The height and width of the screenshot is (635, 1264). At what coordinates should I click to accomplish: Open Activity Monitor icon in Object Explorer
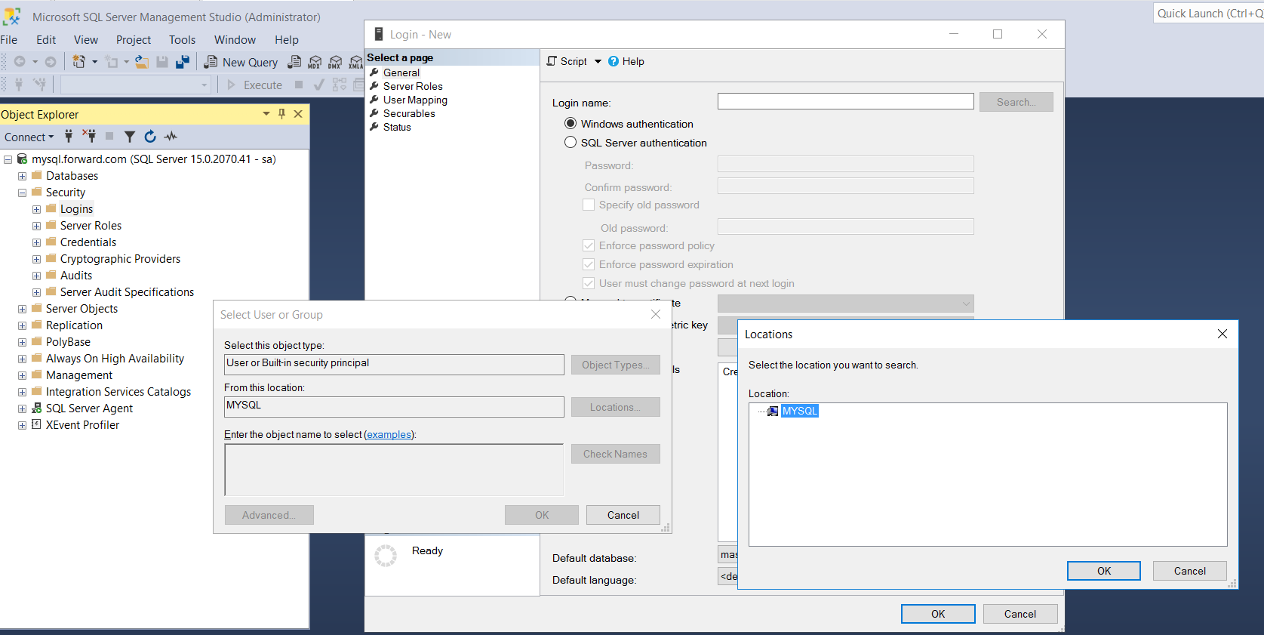[171, 136]
